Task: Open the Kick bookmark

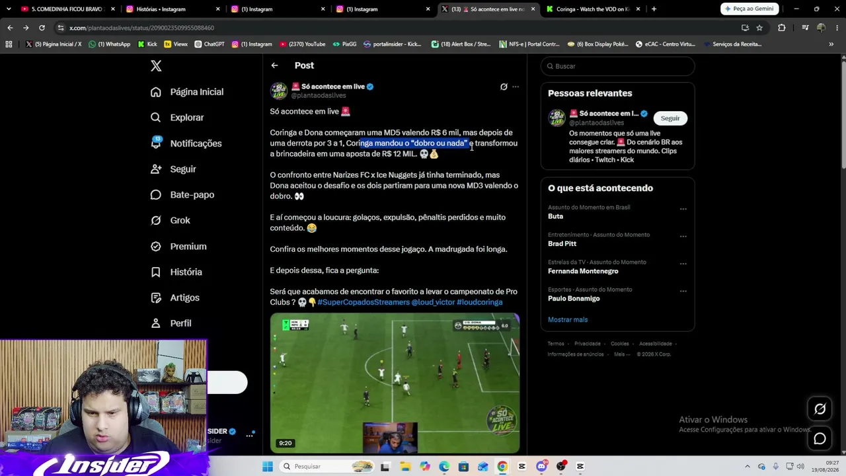Action: 147,44
